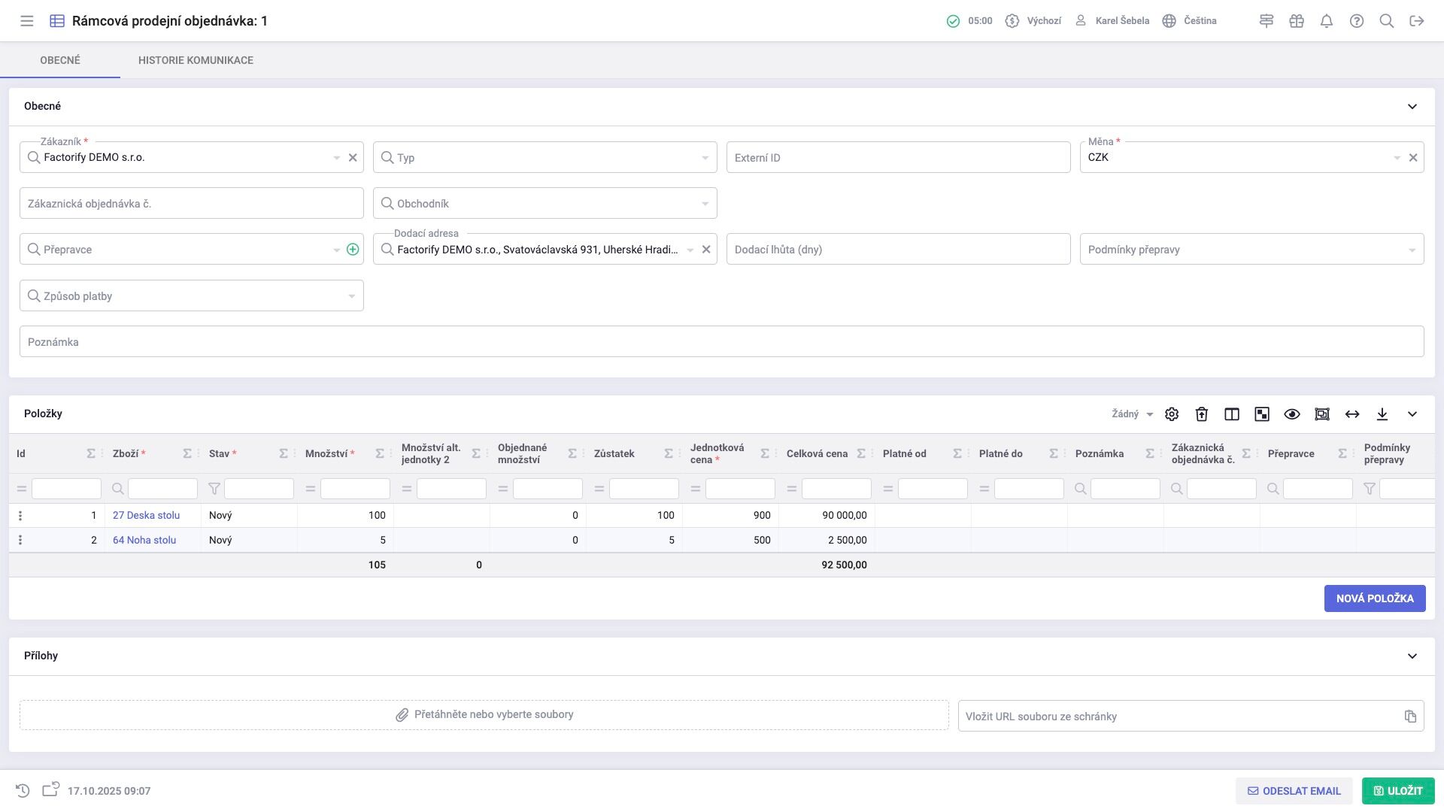Toggle column layout icon in Položky toolbar
The height and width of the screenshot is (812, 1444).
[1232, 414]
